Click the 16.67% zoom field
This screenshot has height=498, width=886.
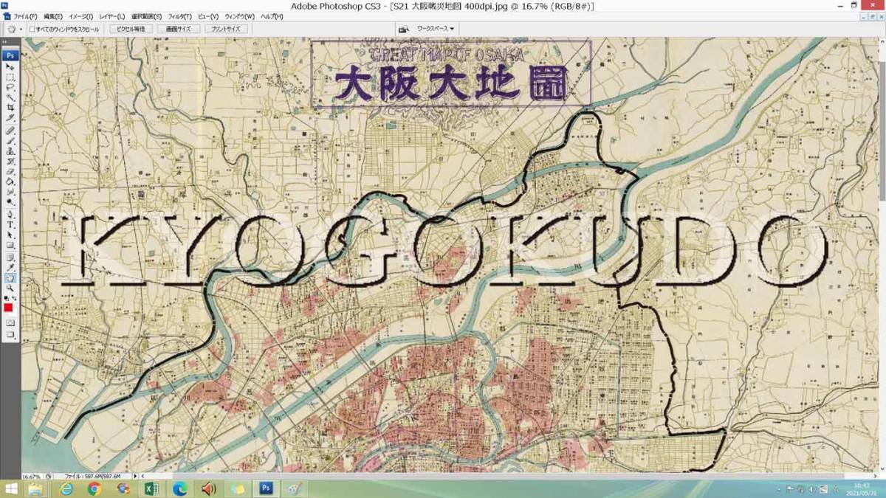point(32,477)
